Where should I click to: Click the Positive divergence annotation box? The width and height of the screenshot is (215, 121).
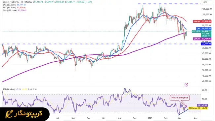tap(180, 97)
